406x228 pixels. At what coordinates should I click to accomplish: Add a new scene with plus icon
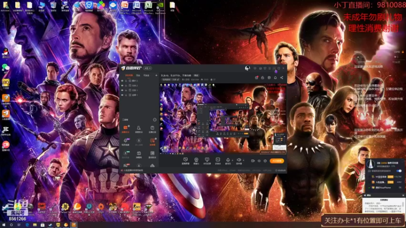pos(156,75)
